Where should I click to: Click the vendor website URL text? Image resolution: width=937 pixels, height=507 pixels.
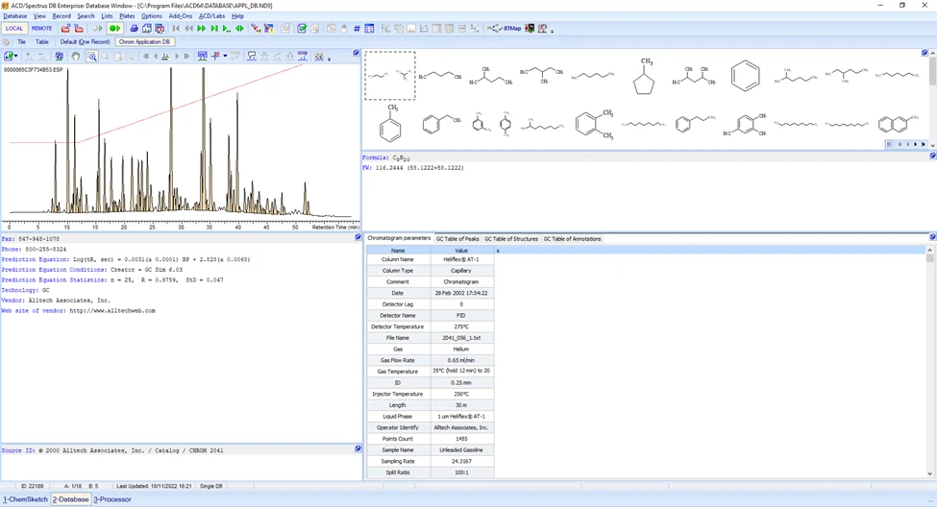[112, 310]
